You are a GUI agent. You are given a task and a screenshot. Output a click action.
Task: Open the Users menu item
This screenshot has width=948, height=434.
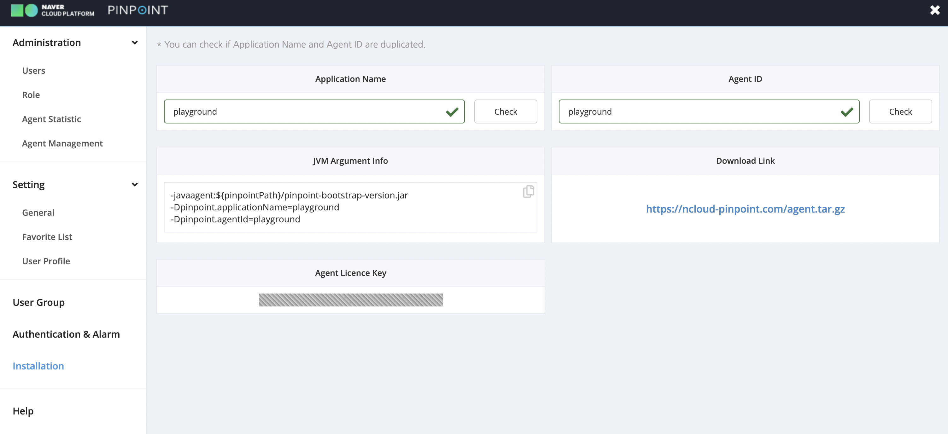click(x=33, y=71)
